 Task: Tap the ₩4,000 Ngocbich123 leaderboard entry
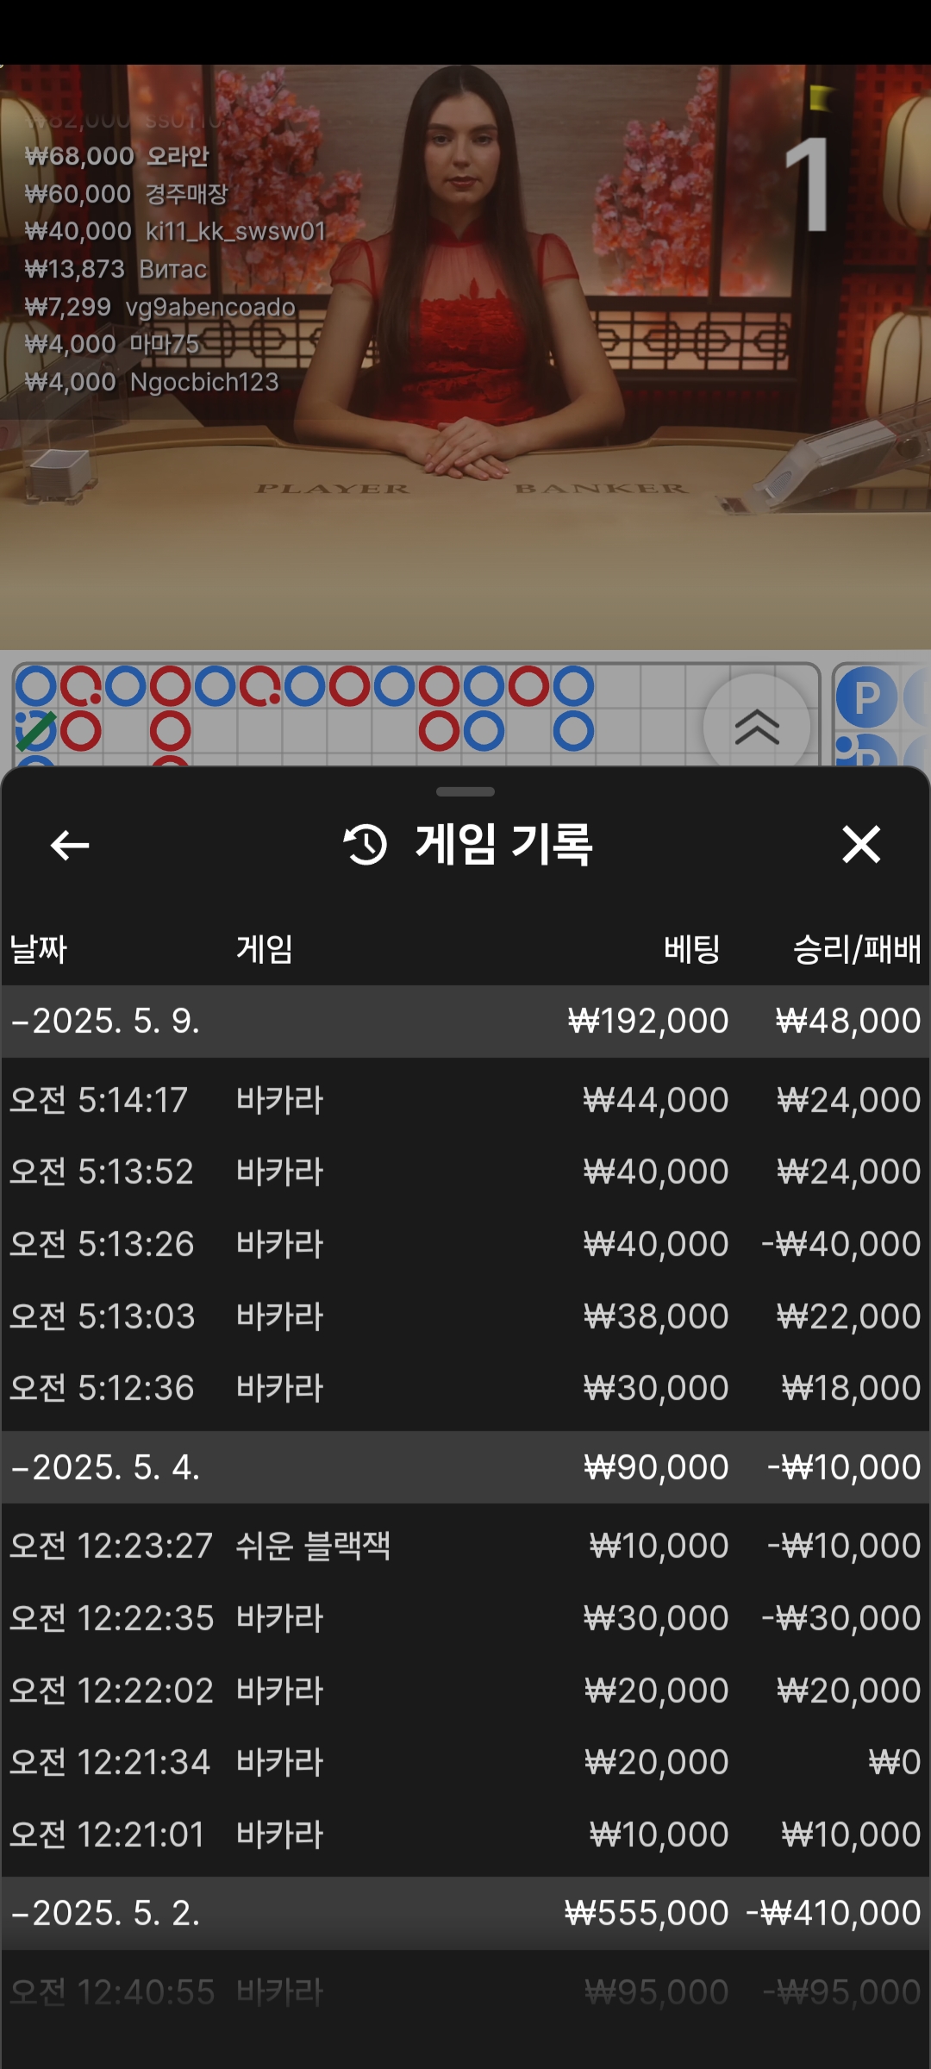[152, 382]
